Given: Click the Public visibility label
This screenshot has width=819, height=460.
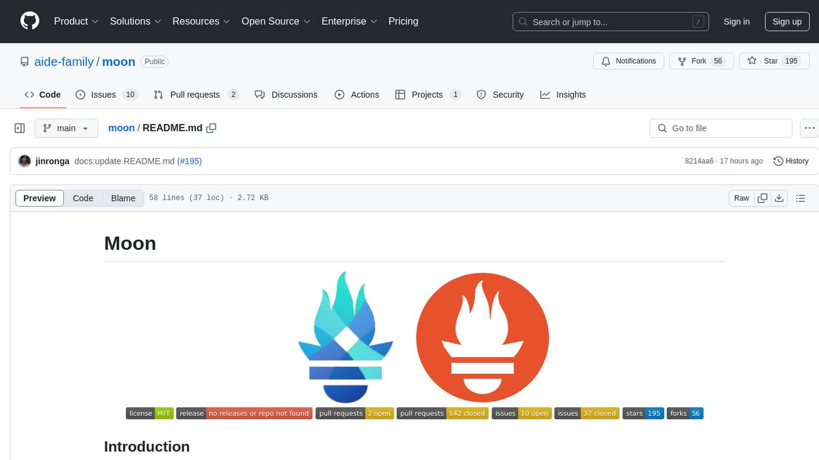Looking at the screenshot, I should tap(155, 61).
